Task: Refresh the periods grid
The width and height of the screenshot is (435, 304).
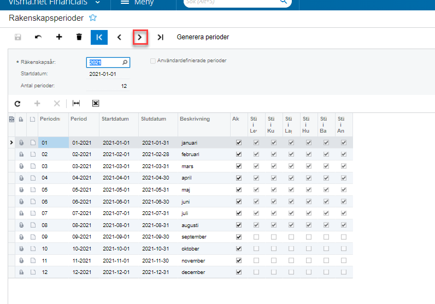Action: [x=17, y=103]
